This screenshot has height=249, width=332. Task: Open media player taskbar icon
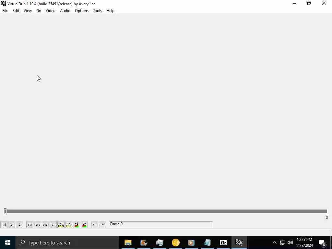(x=191, y=243)
